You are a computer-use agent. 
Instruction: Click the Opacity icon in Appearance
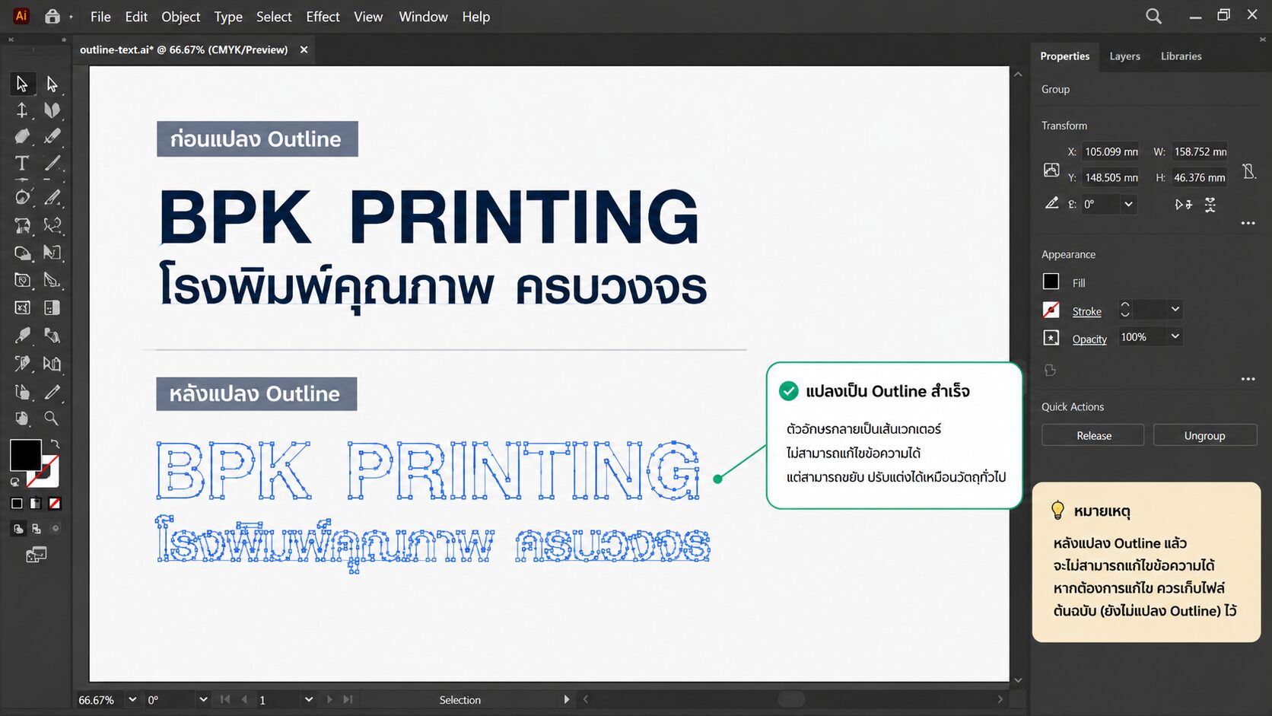(x=1051, y=338)
